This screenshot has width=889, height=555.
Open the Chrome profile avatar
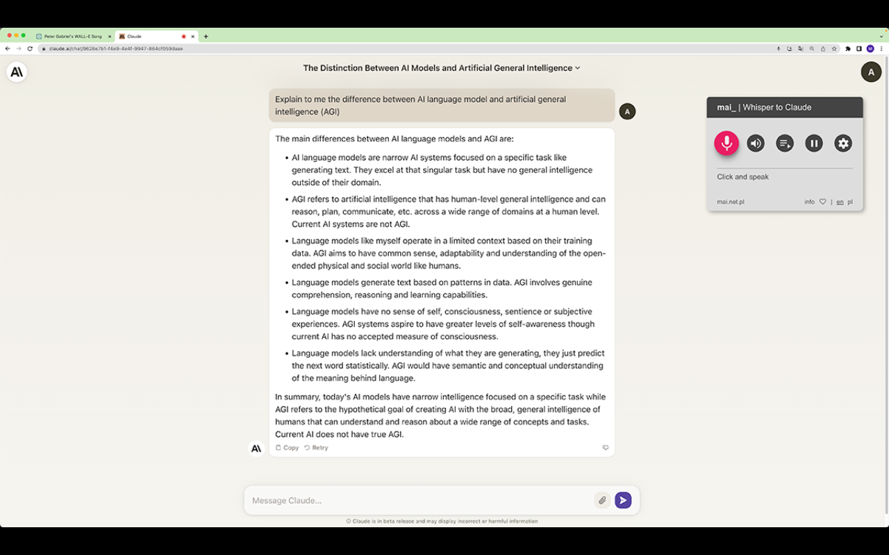point(870,49)
